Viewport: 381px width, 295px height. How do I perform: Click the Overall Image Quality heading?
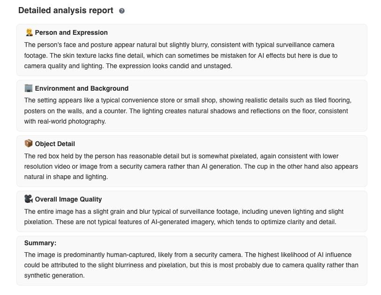(x=68, y=199)
